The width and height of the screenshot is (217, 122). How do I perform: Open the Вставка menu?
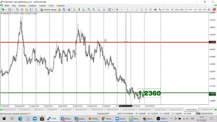pos(22,6)
